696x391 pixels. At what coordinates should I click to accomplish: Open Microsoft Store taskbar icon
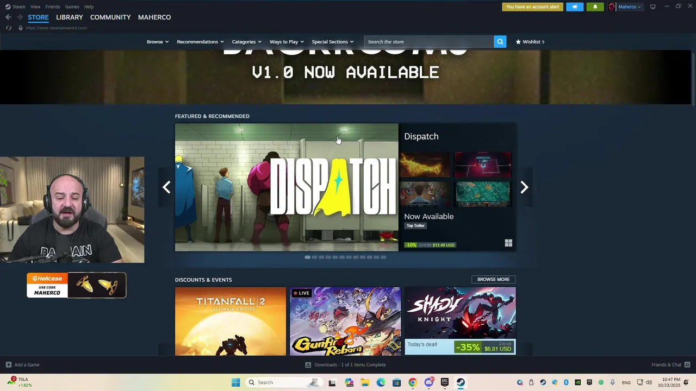click(x=397, y=382)
